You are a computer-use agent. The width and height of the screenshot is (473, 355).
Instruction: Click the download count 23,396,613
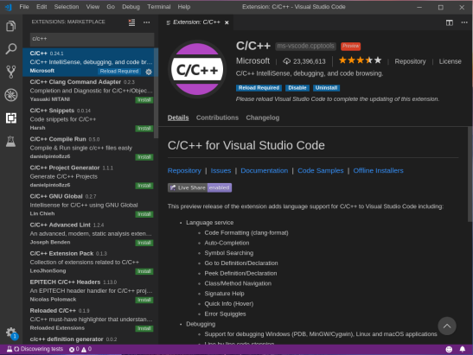pos(304,61)
